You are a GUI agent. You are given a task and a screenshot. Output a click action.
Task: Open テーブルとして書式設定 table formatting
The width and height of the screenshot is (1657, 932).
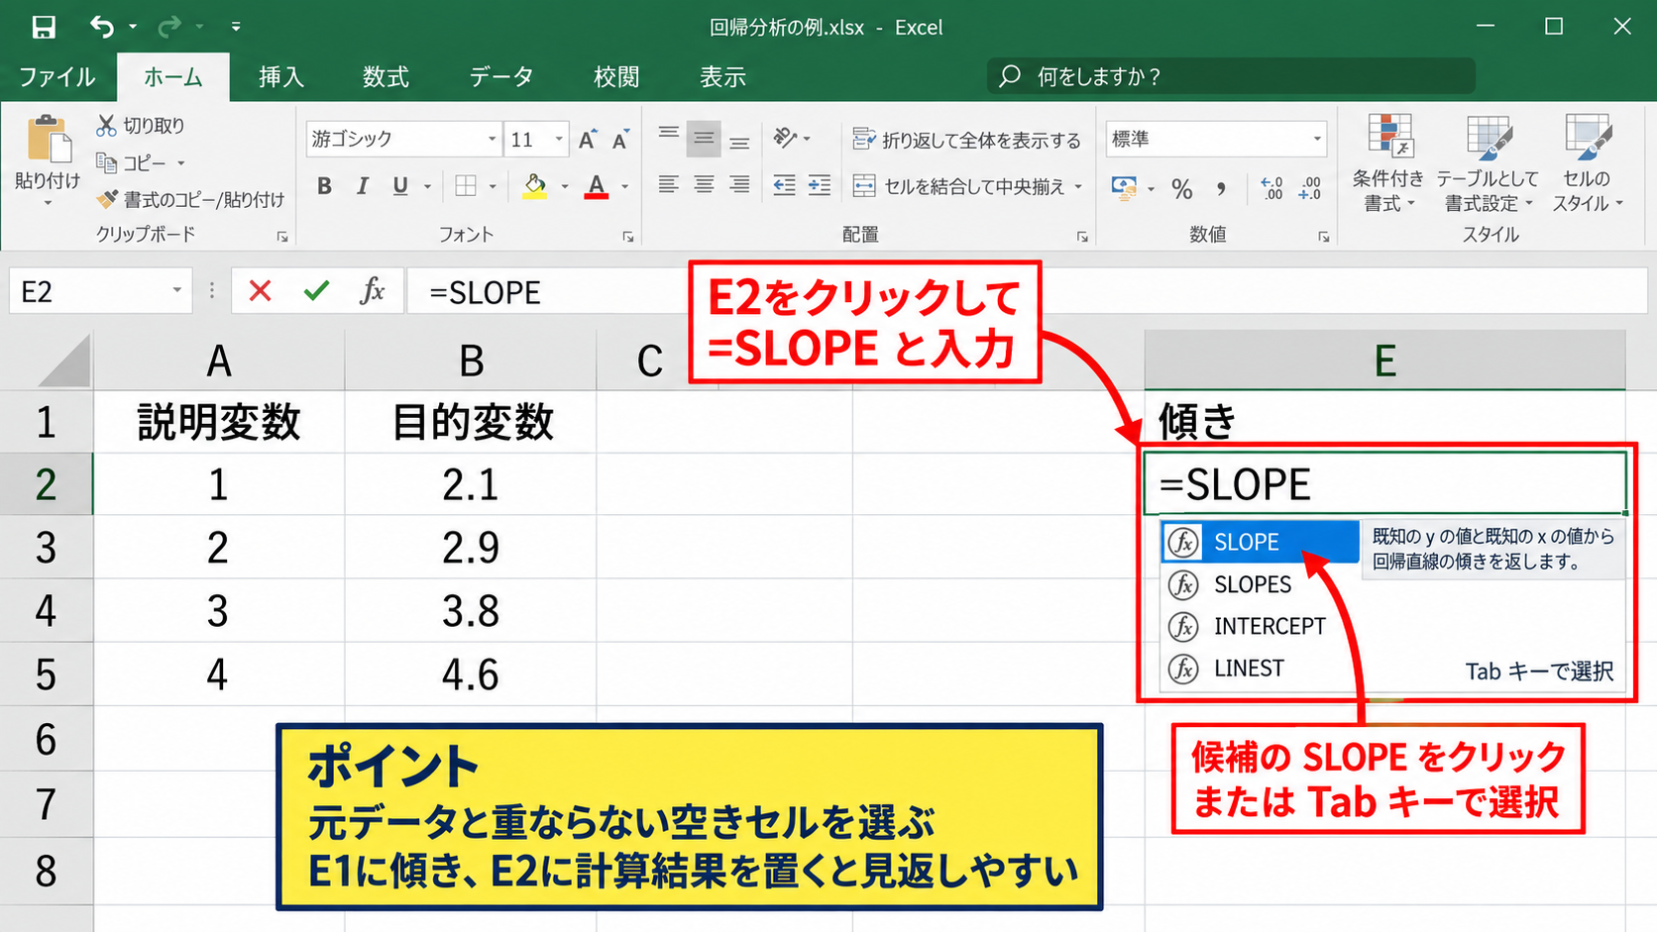point(1488,164)
